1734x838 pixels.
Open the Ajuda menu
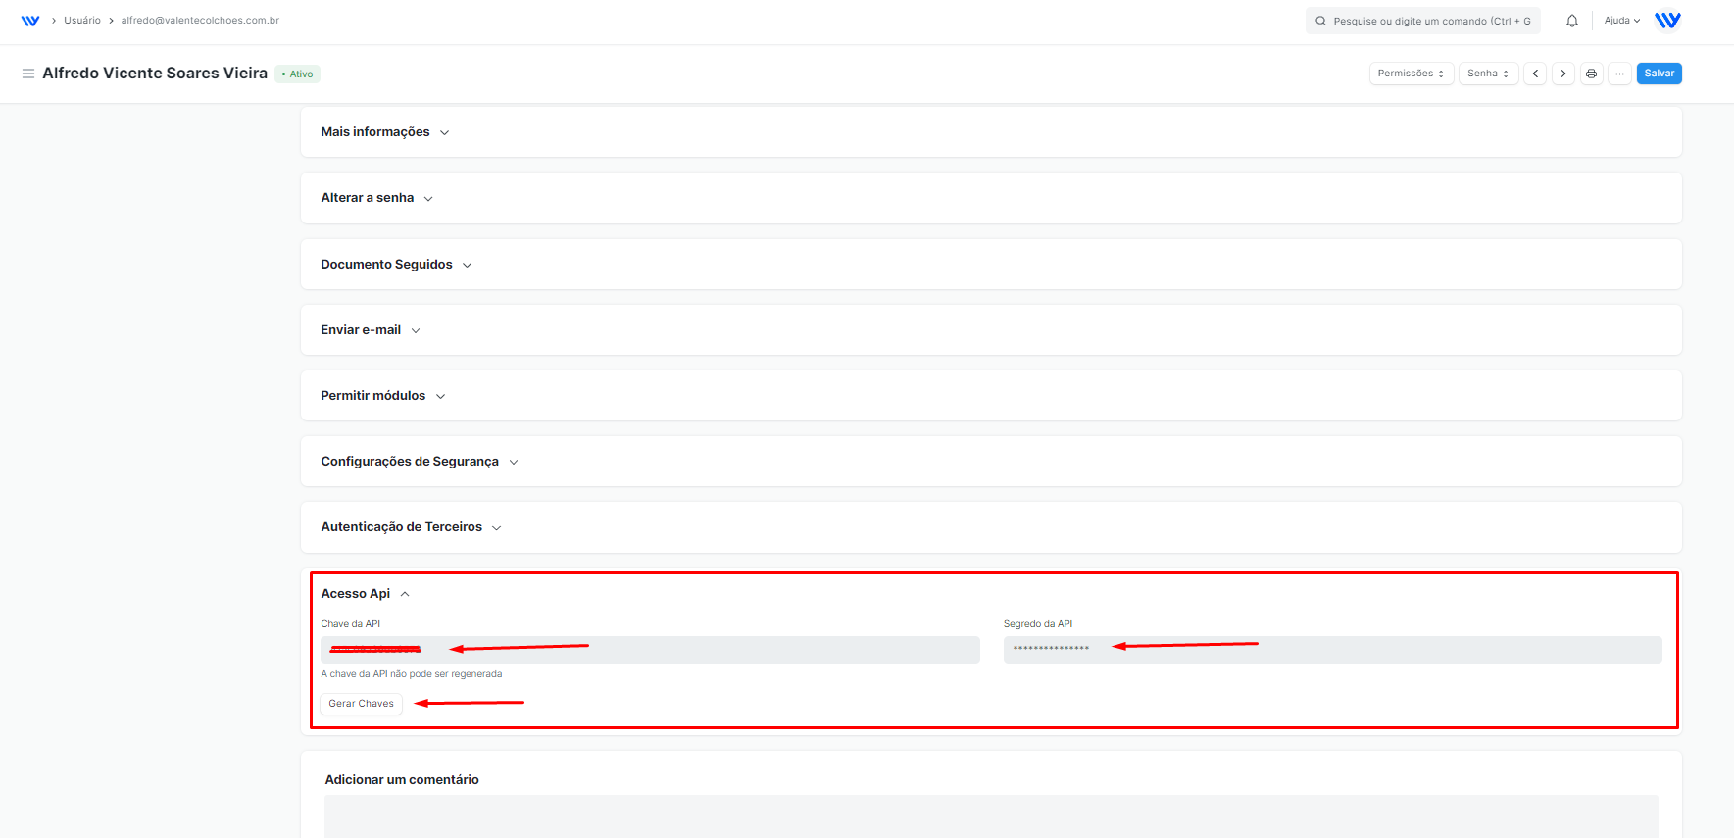click(x=1621, y=21)
